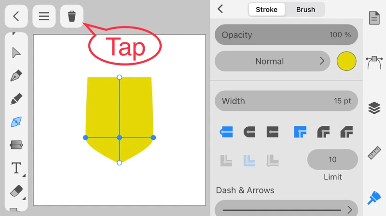Image resolution: width=386 pixels, height=216 pixels.
Task: Switch to the Stroke tab
Action: 266,10
